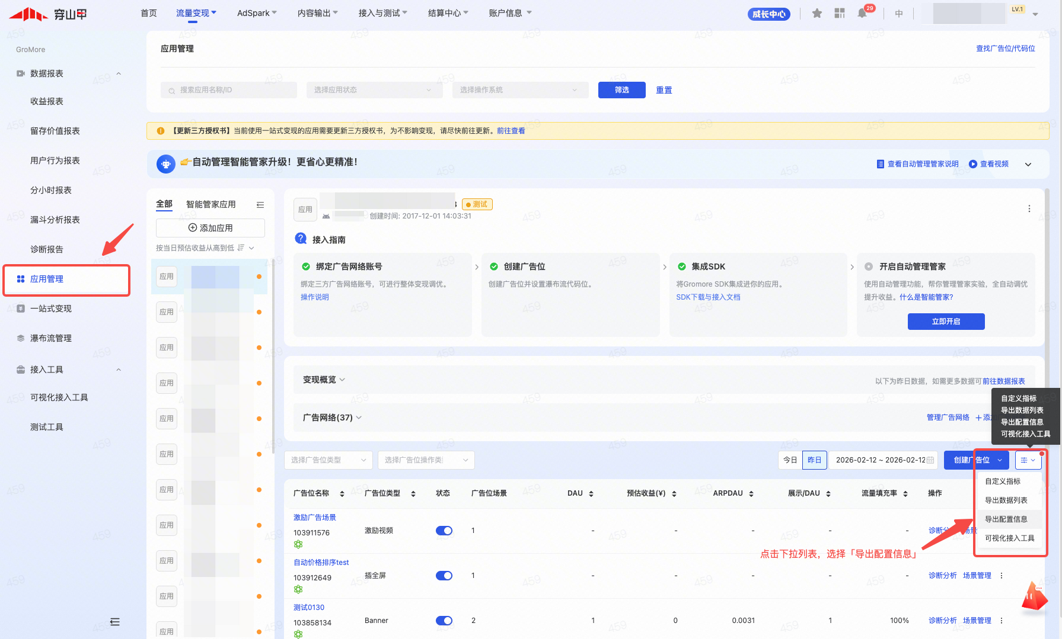Click the star favorites icon in header
This screenshot has width=1062, height=639.
(x=817, y=13)
